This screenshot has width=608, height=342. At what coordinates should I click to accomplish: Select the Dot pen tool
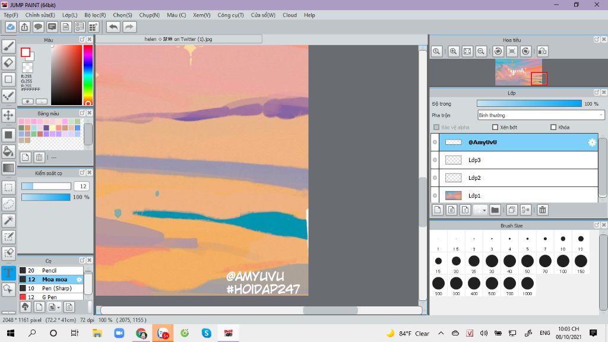pos(8,96)
